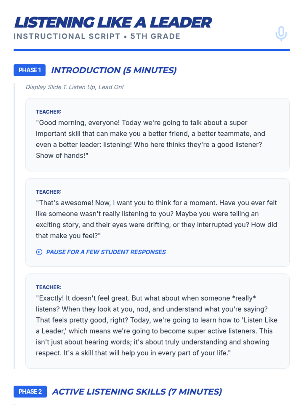Screen dimensions: 303x405
Task: Click the PHASE 2 badge
Action: point(30,392)
